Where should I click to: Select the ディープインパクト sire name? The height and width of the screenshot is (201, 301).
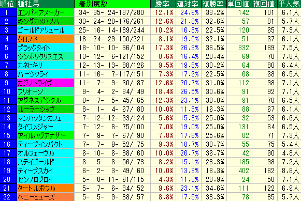tap(40, 144)
